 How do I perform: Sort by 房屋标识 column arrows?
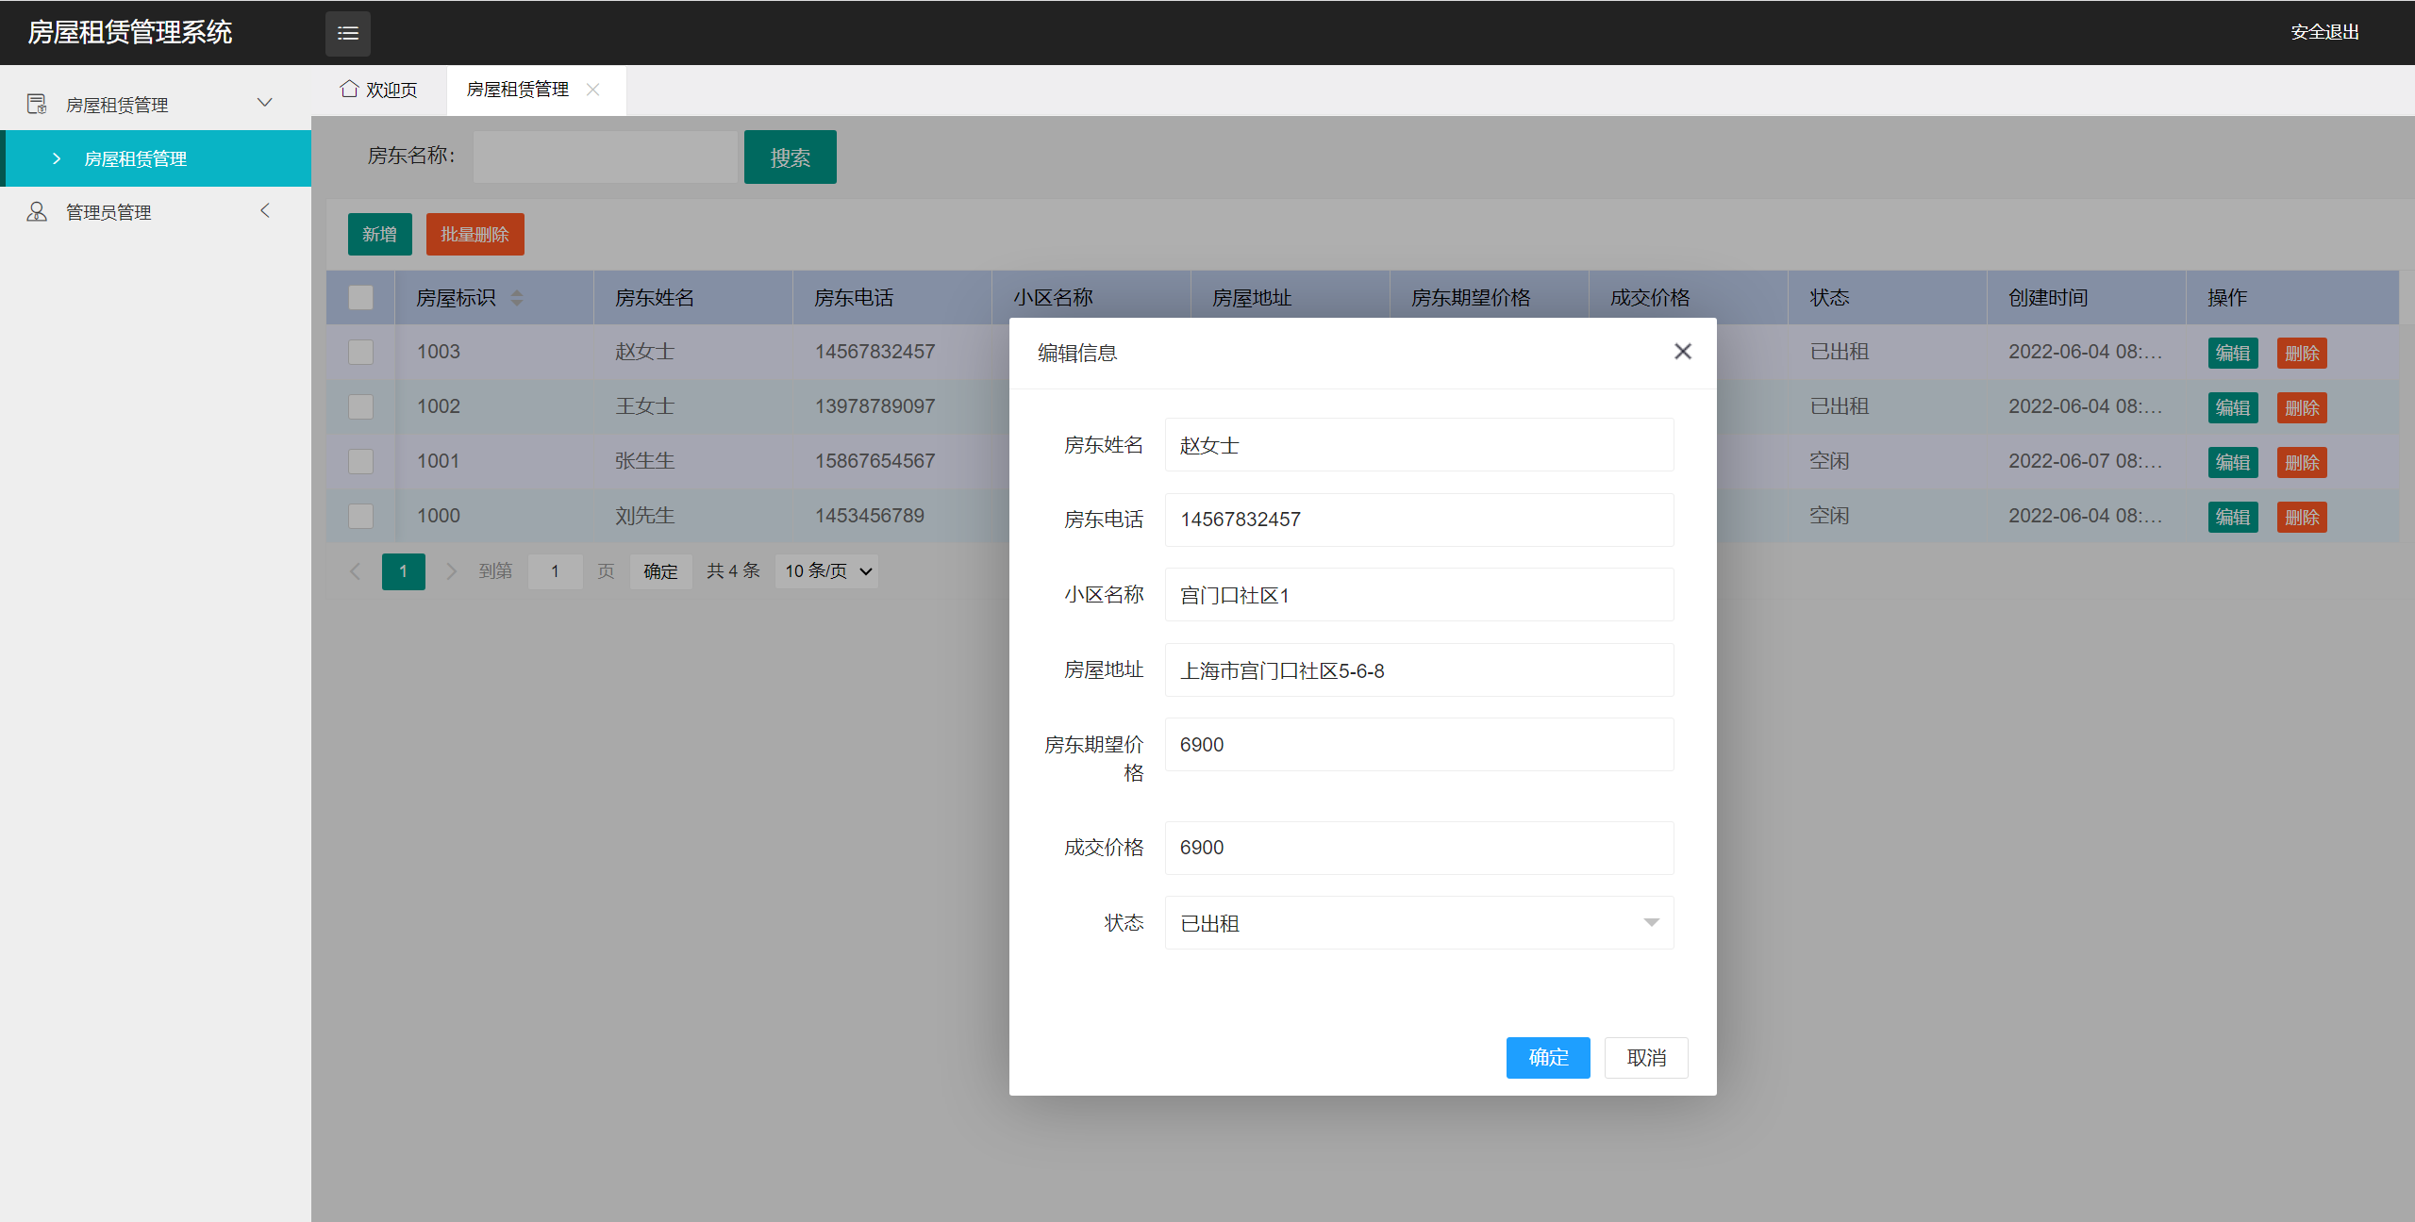tap(517, 298)
